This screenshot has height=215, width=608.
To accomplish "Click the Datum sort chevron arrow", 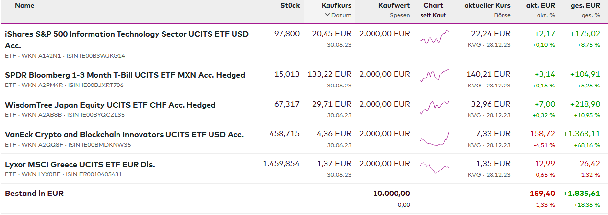I will (327, 15).
